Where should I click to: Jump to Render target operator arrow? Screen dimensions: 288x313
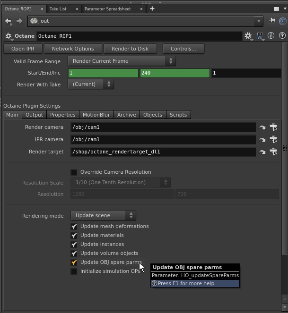coord(262,152)
